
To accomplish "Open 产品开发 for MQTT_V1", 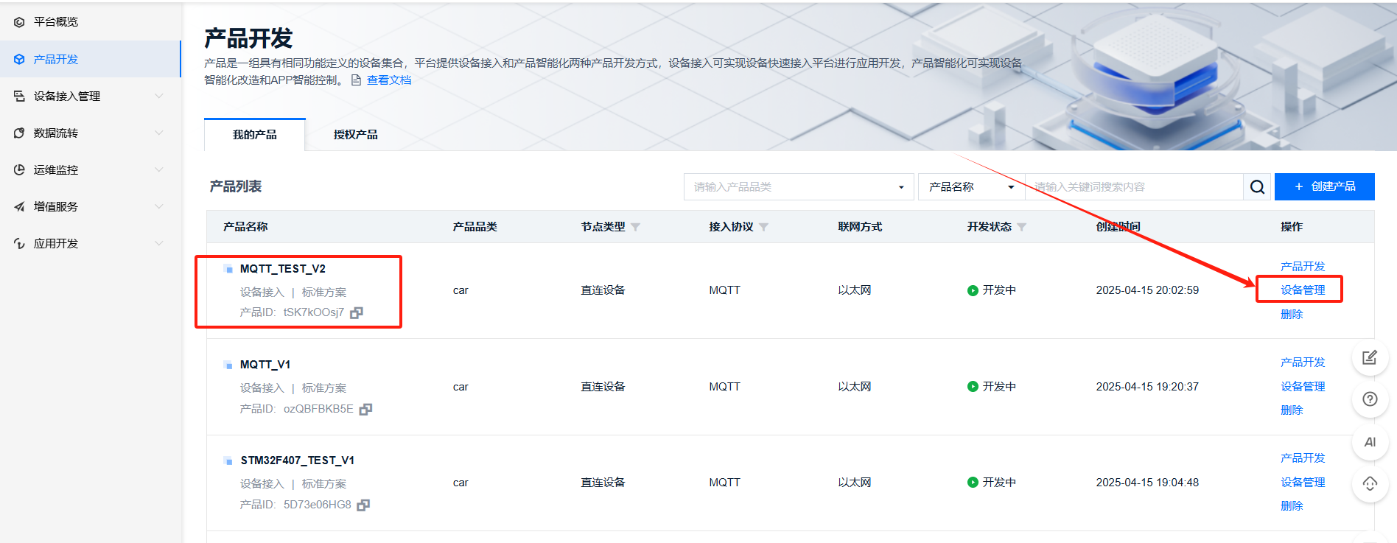I will (x=1303, y=362).
